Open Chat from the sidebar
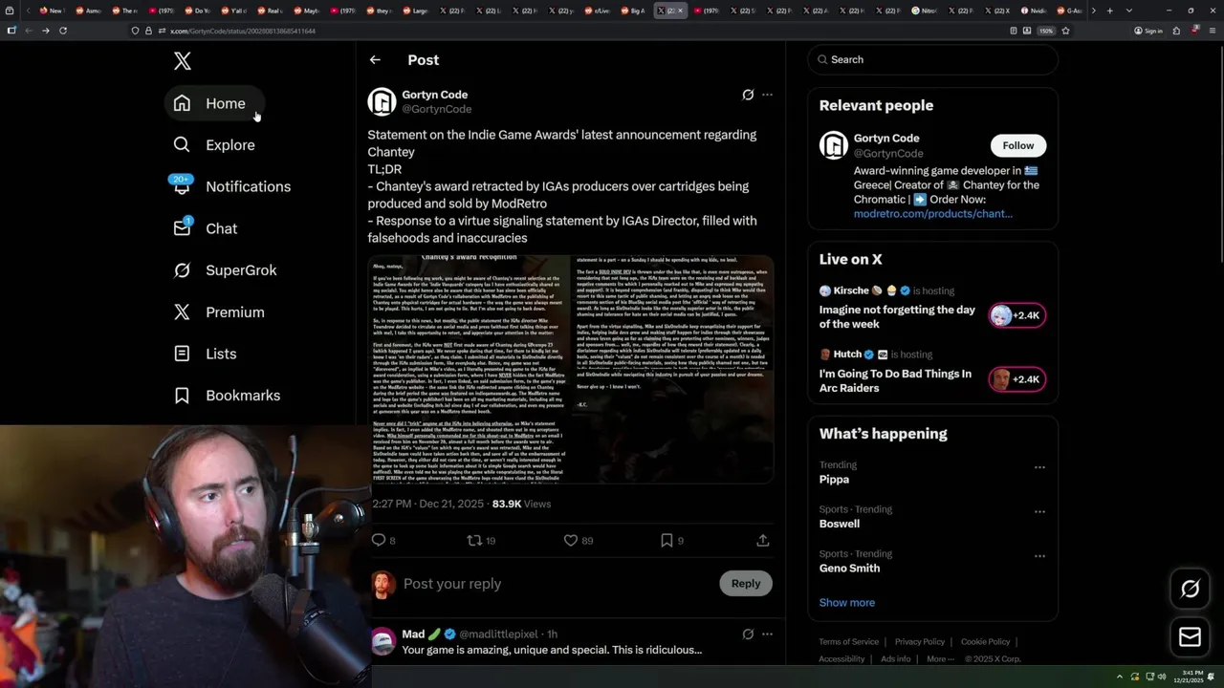The width and height of the screenshot is (1224, 688). pos(205,228)
